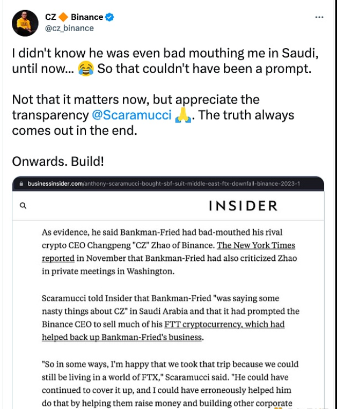Open the @Scaramucci mention
Screen dimensions: 337x409
click(132, 115)
